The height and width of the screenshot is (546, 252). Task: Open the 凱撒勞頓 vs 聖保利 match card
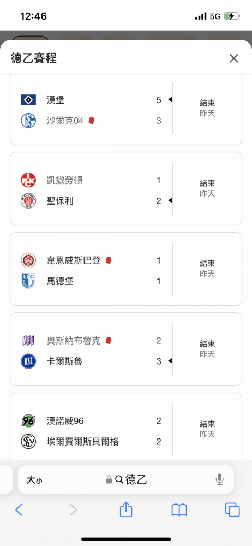126,189
